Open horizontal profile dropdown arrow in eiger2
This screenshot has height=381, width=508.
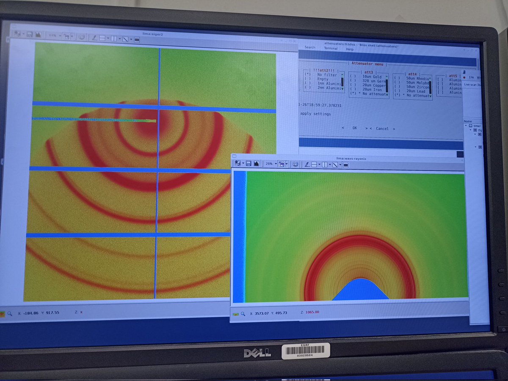coord(108,38)
